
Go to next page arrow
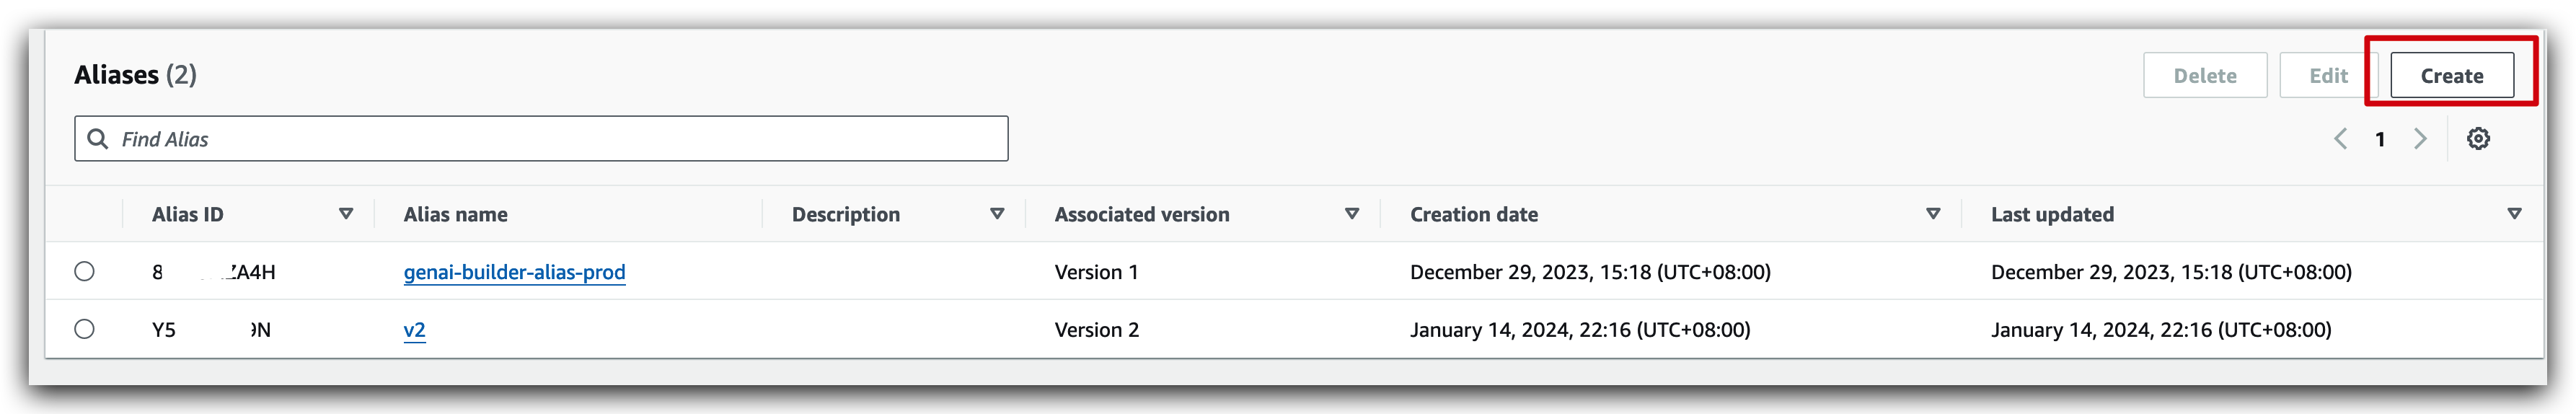[x=2420, y=139]
